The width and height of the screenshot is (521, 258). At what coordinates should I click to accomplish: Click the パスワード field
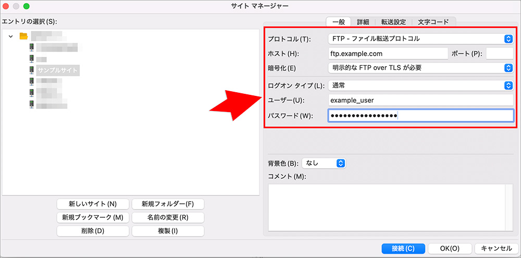pyautogui.click(x=420, y=115)
